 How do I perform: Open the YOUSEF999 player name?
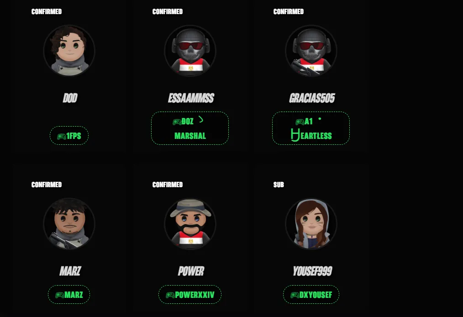pos(312,271)
